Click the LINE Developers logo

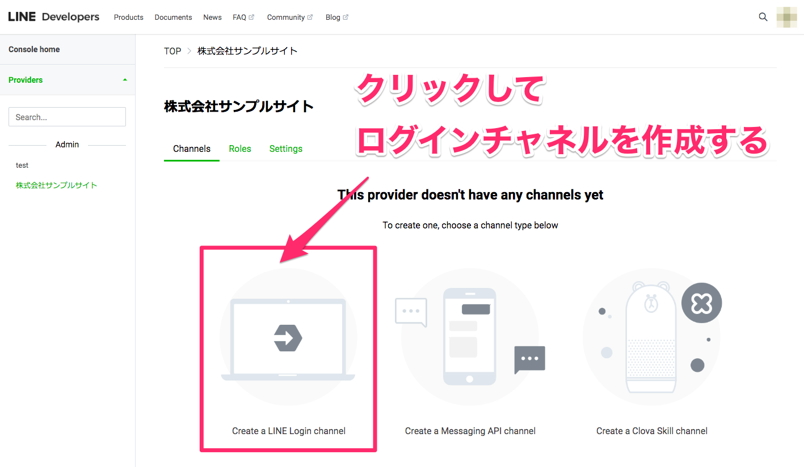pos(54,17)
